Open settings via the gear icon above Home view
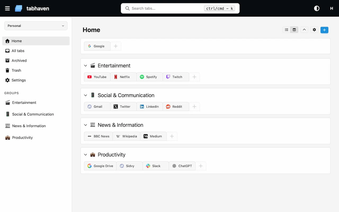 314,30
